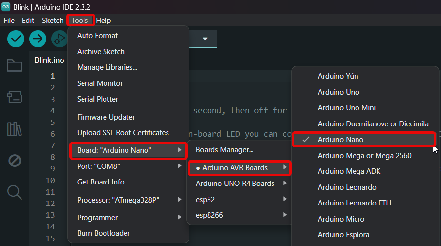Open the board selector dropdown arrow
The height and width of the screenshot is (246, 441).
pyautogui.click(x=205, y=39)
